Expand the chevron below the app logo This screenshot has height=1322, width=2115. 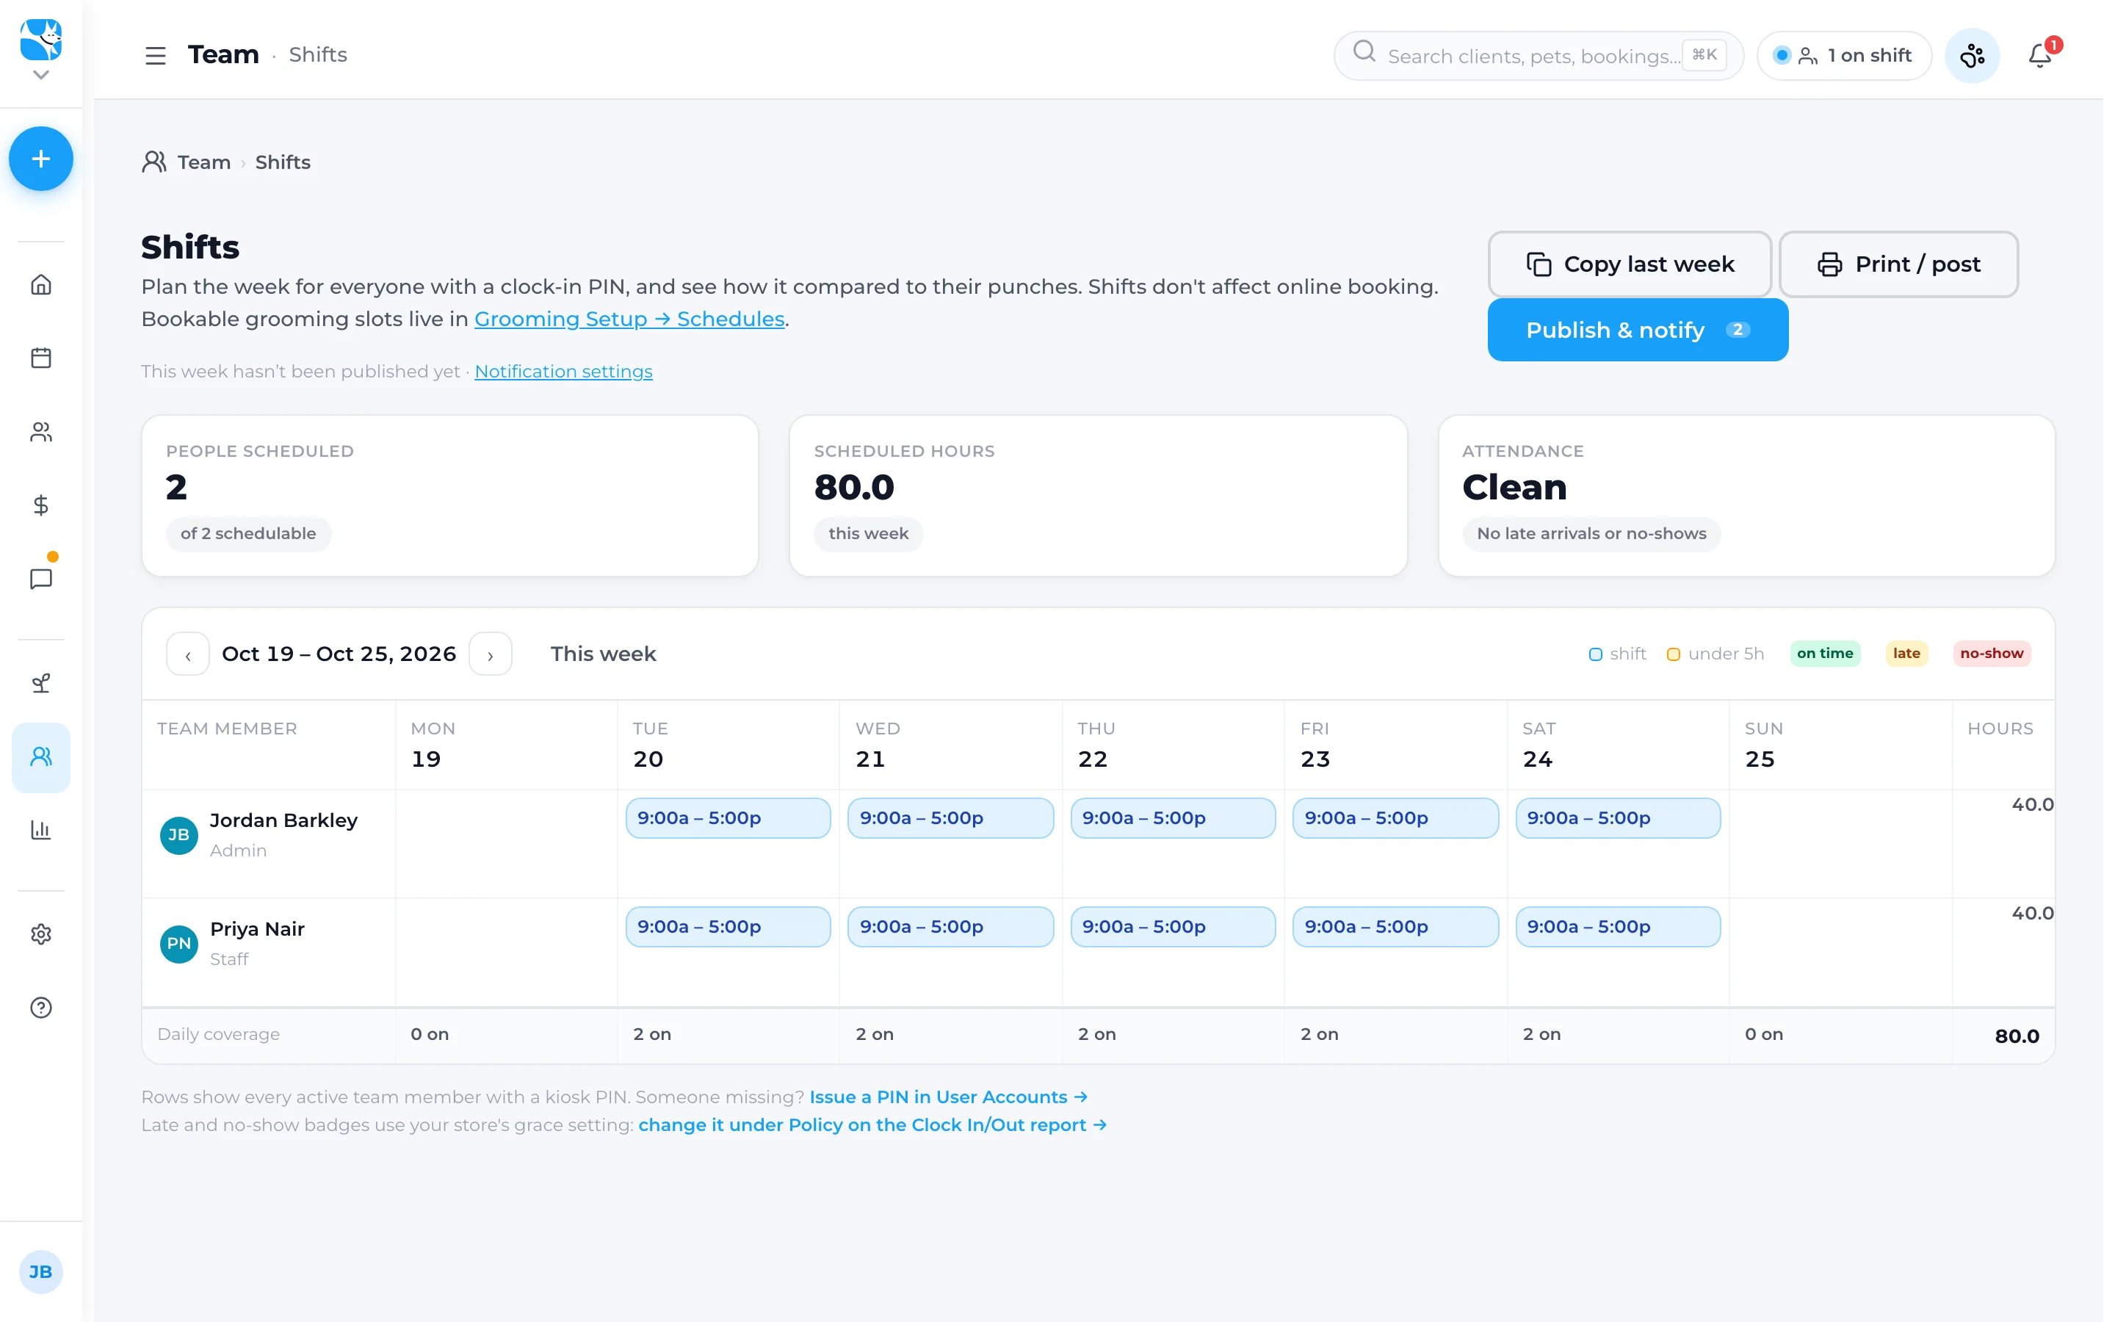pyautogui.click(x=40, y=75)
